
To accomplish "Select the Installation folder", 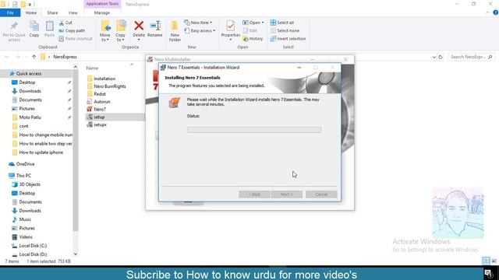I will coord(101,79).
